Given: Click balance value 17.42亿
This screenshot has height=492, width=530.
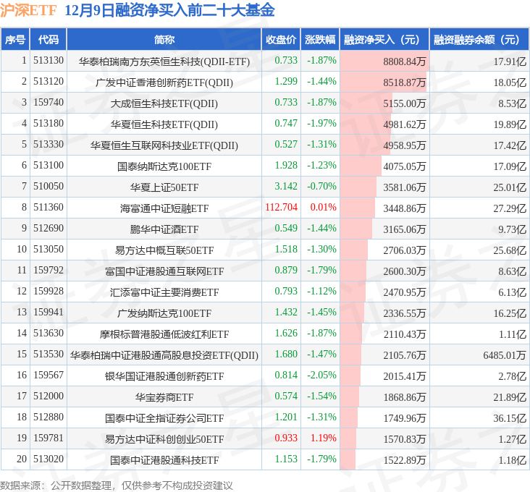Looking at the screenshot, I should [x=510, y=145].
